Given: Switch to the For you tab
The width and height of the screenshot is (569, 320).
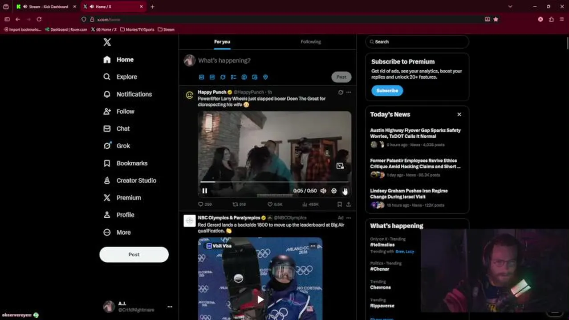Looking at the screenshot, I should [222, 42].
